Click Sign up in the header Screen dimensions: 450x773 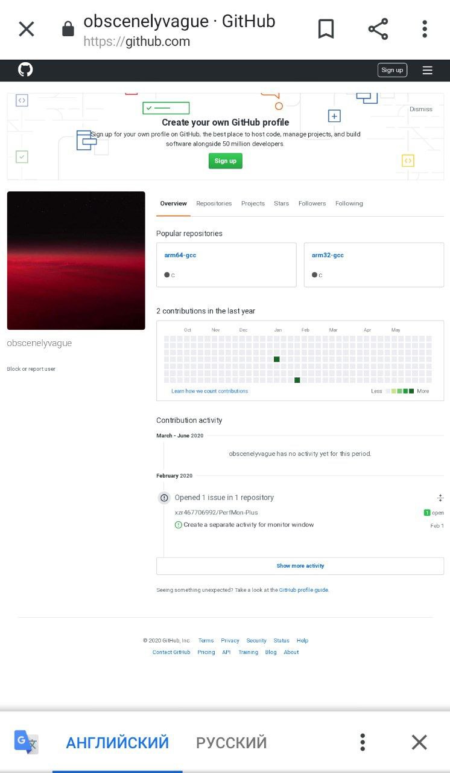pyautogui.click(x=392, y=70)
